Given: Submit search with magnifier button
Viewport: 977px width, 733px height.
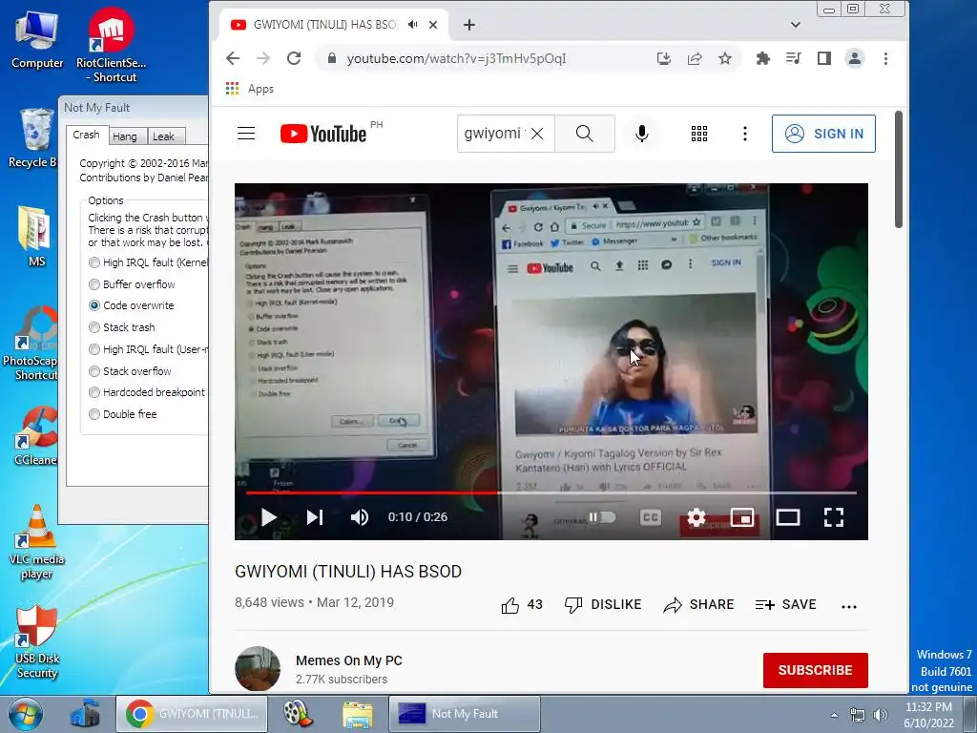Looking at the screenshot, I should (585, 134).
